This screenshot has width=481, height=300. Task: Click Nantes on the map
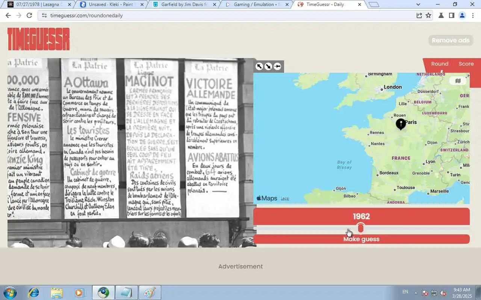(x=378, y=144)
